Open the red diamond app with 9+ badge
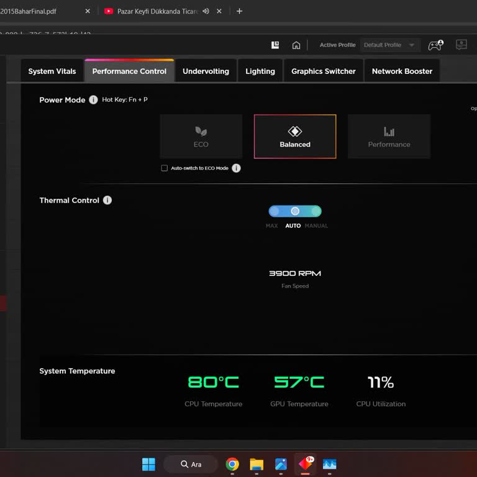The image size is (477, 477). pos(306,463)
